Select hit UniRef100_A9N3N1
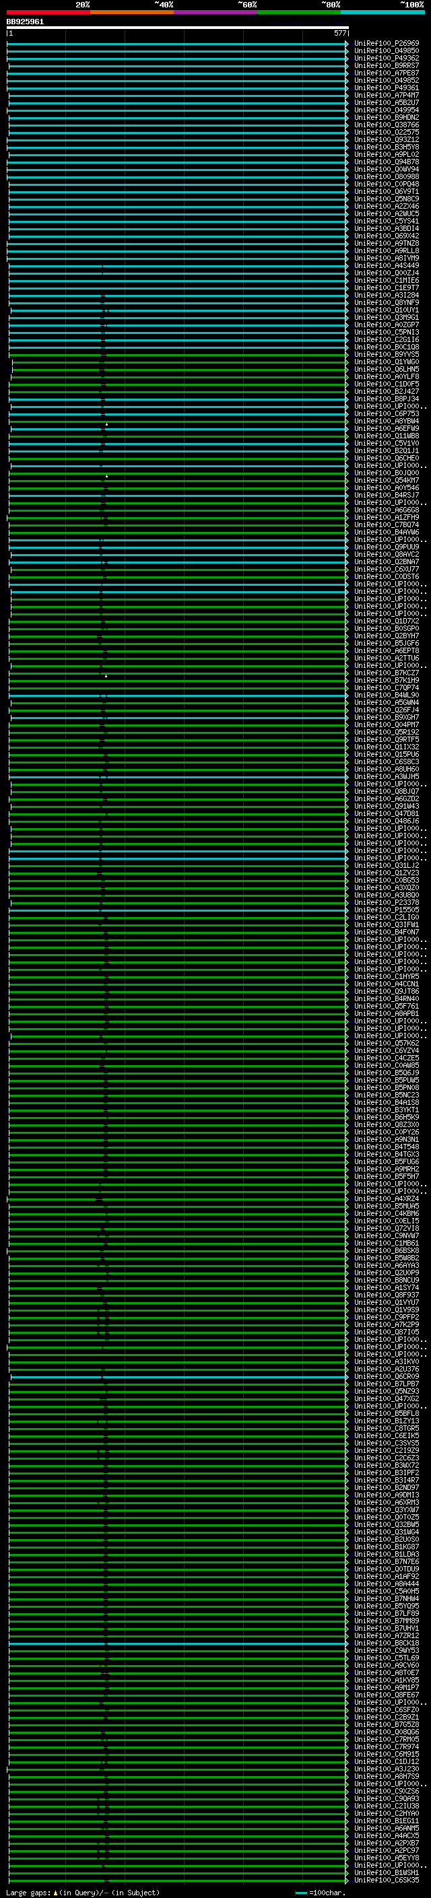 click(x=387, y=1140)
